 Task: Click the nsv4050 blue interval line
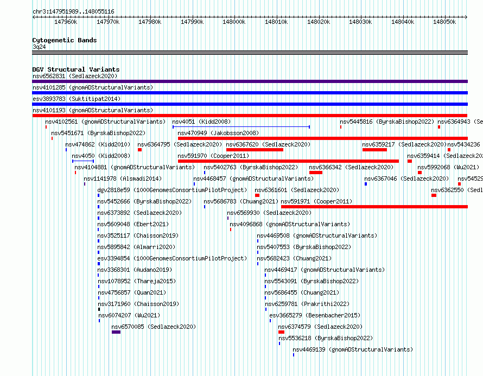click(x=83, y=161)
